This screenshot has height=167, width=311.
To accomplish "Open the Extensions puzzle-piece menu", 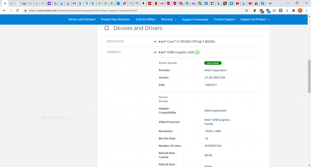I will pyautogui.click(x=294, y=10).
